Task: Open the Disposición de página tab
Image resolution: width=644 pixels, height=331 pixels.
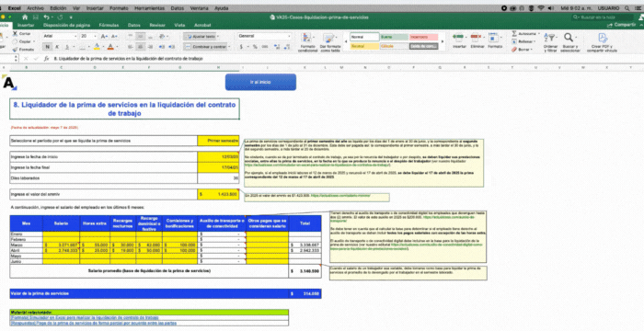Action: (x=66, y=25)
